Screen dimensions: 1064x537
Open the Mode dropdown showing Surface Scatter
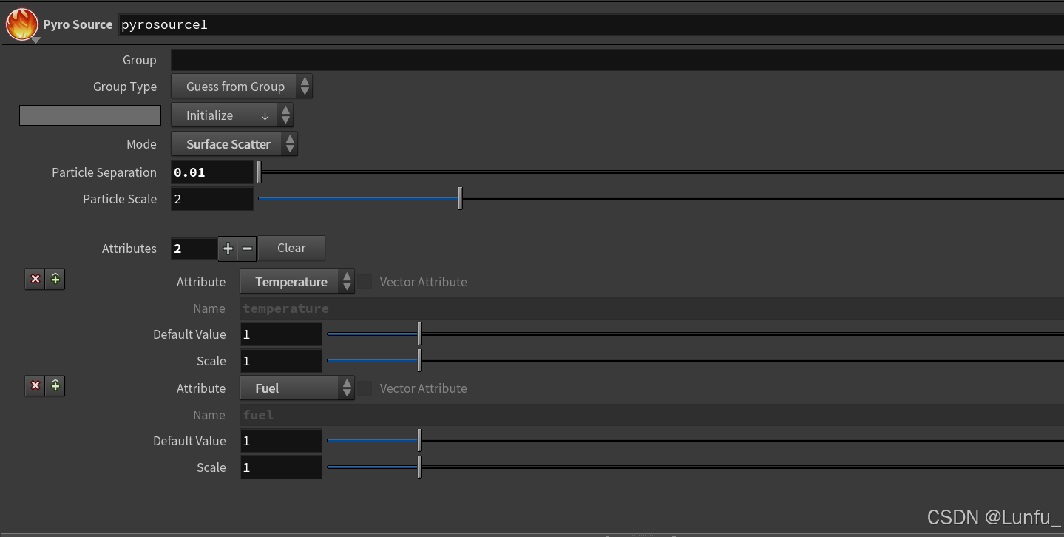tap(227, 143)
